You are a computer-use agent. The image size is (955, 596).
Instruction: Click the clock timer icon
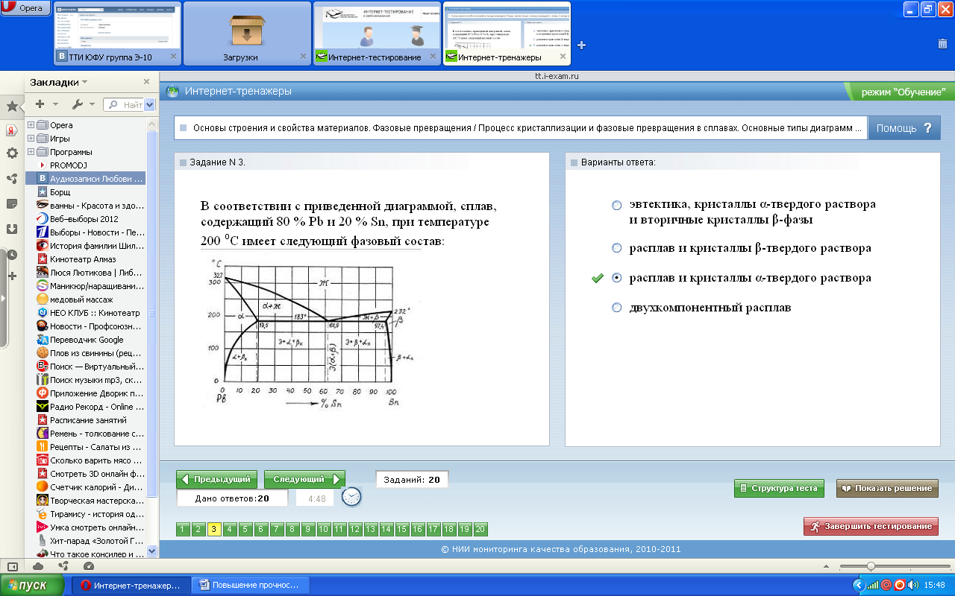click(x=351, y=496)
